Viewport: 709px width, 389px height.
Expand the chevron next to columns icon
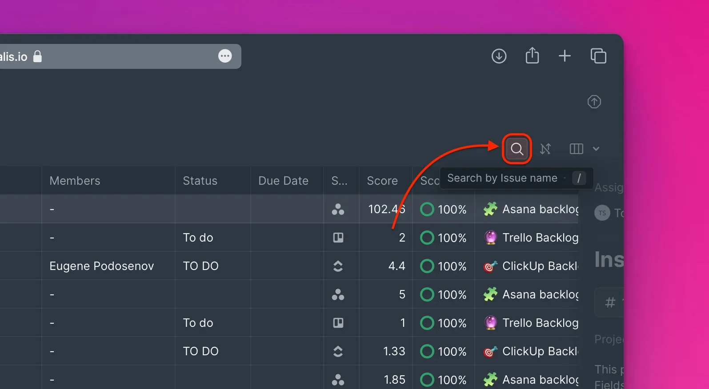pos(596,149)
